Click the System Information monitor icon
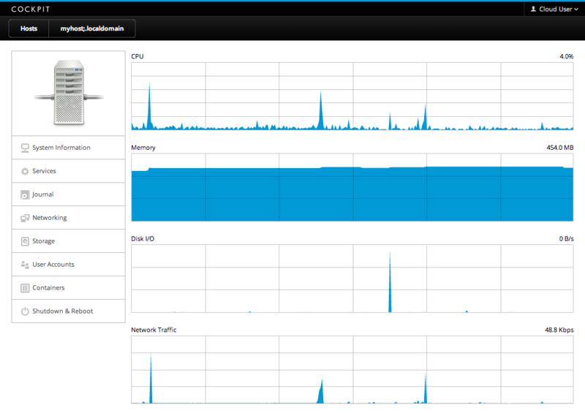This screenshot has height=413, width=585. (25, 148)
